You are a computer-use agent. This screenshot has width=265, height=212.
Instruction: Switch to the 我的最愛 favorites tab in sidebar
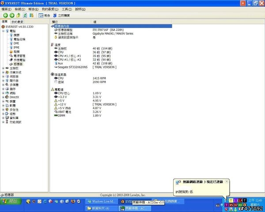pyautogui.click(x=17, y=22)
